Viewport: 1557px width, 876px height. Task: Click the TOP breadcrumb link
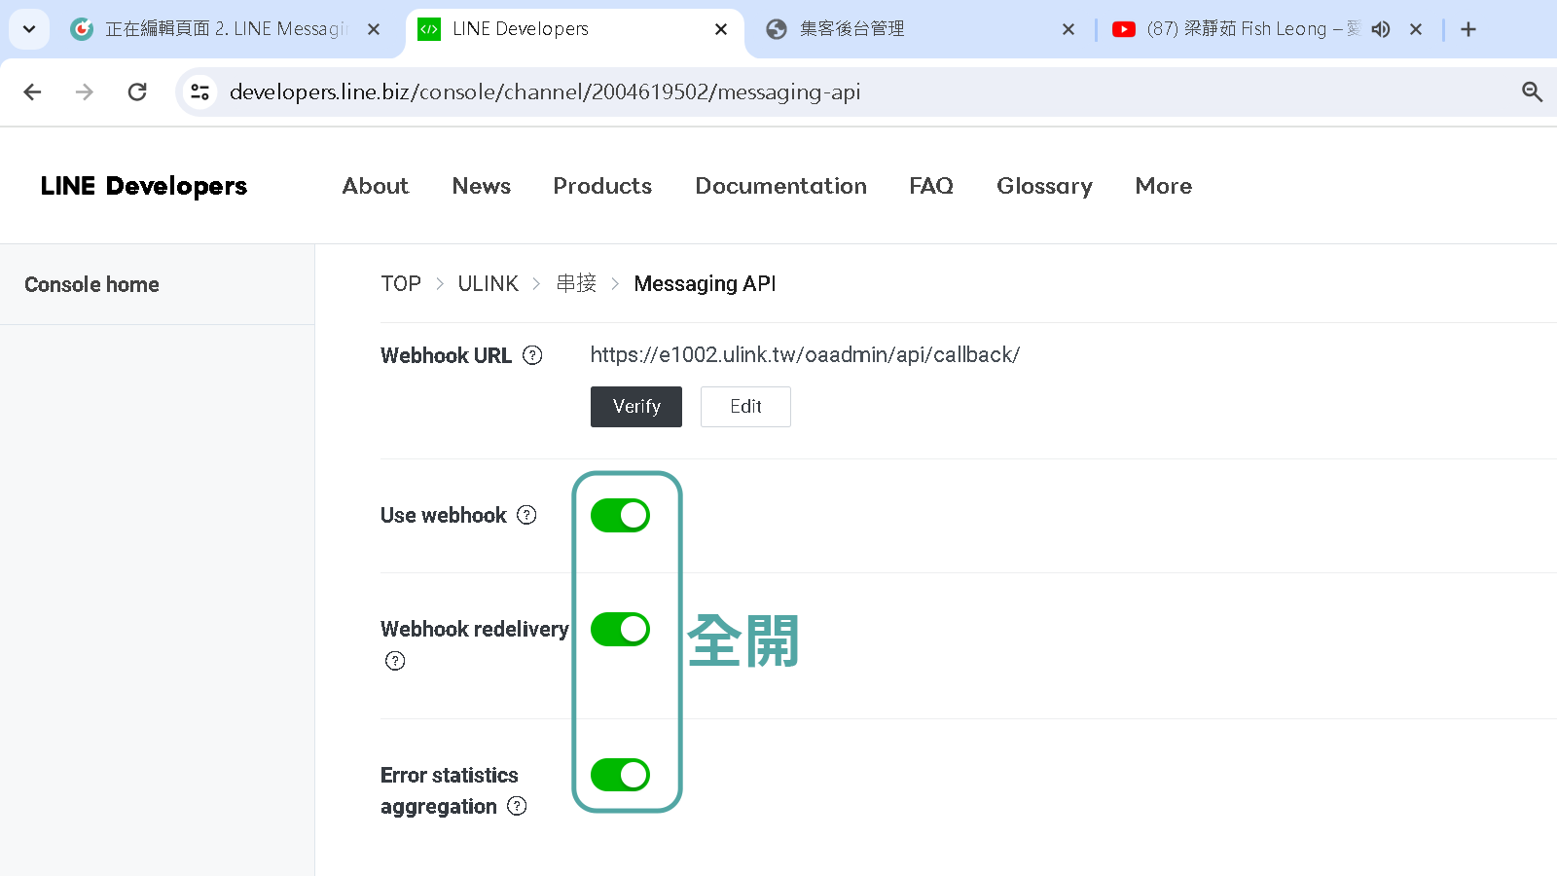[401, 283]
